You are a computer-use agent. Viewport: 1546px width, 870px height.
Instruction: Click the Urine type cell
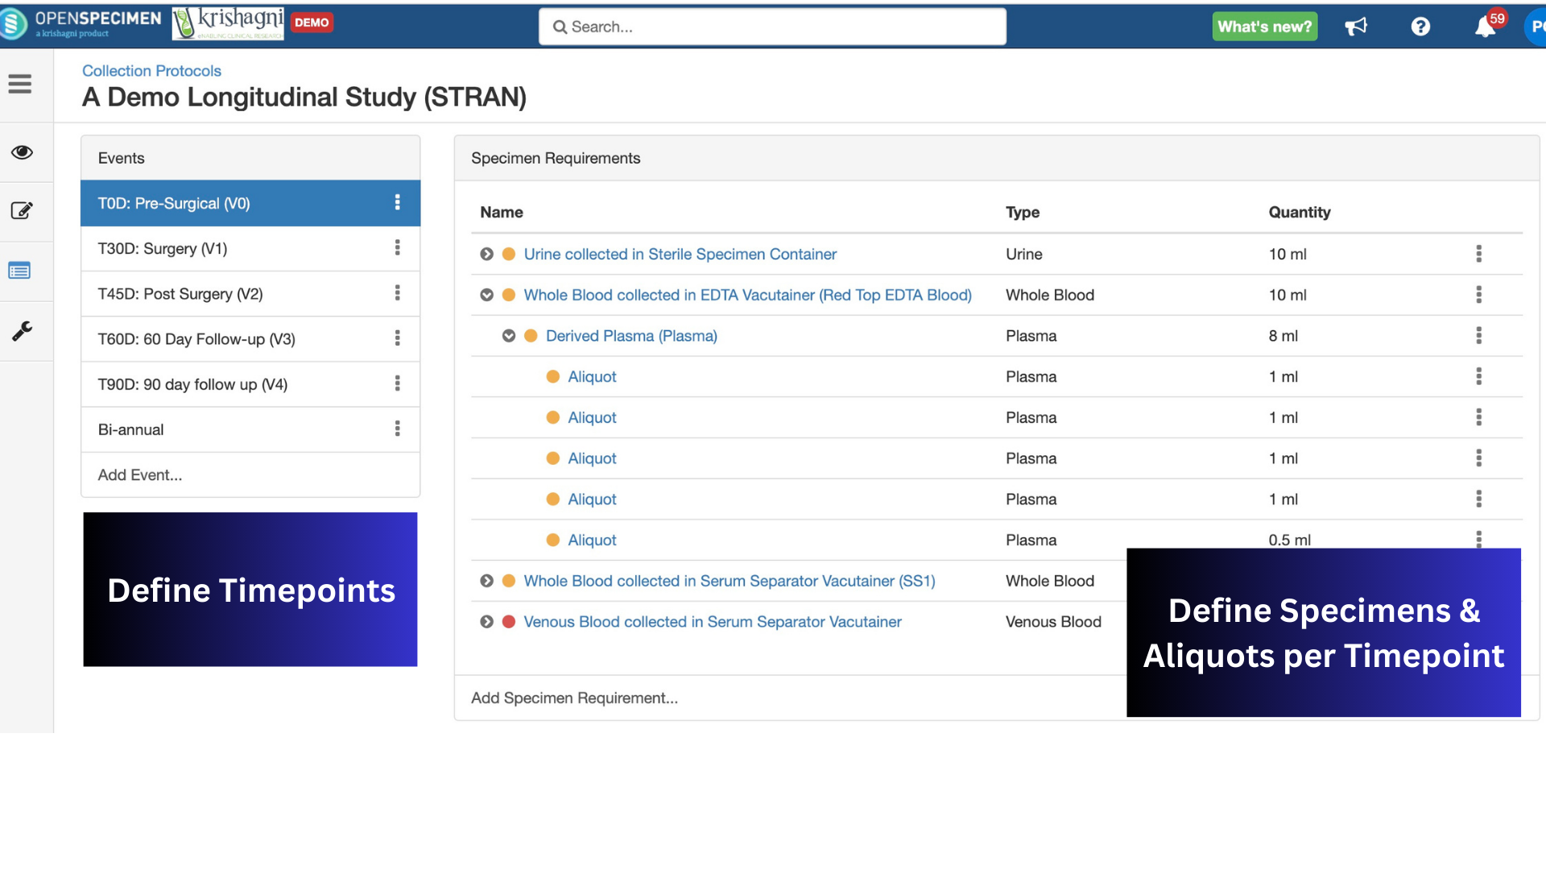tap(1023, 254)
